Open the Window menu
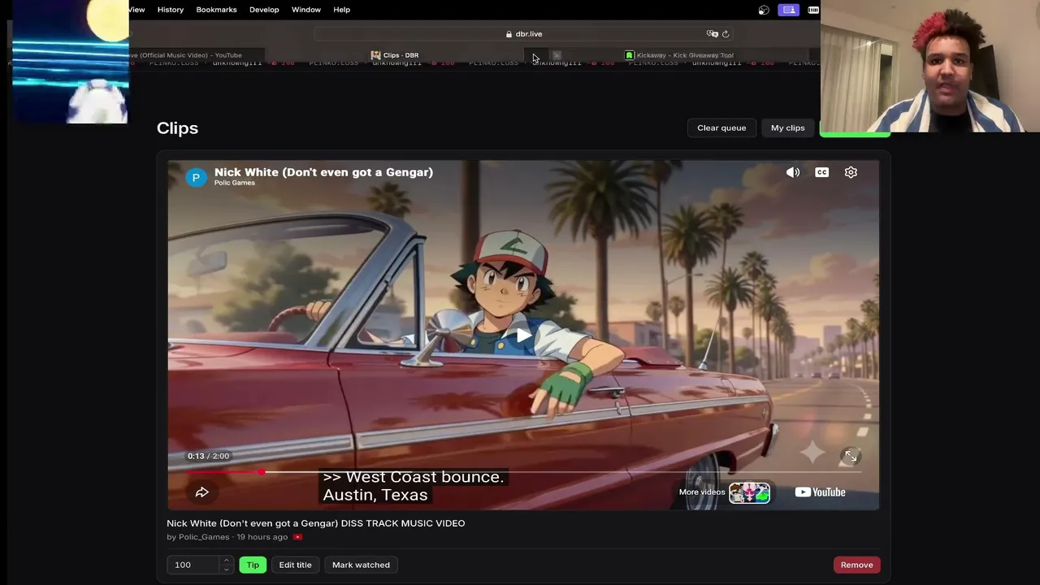 tap(306, 10)
